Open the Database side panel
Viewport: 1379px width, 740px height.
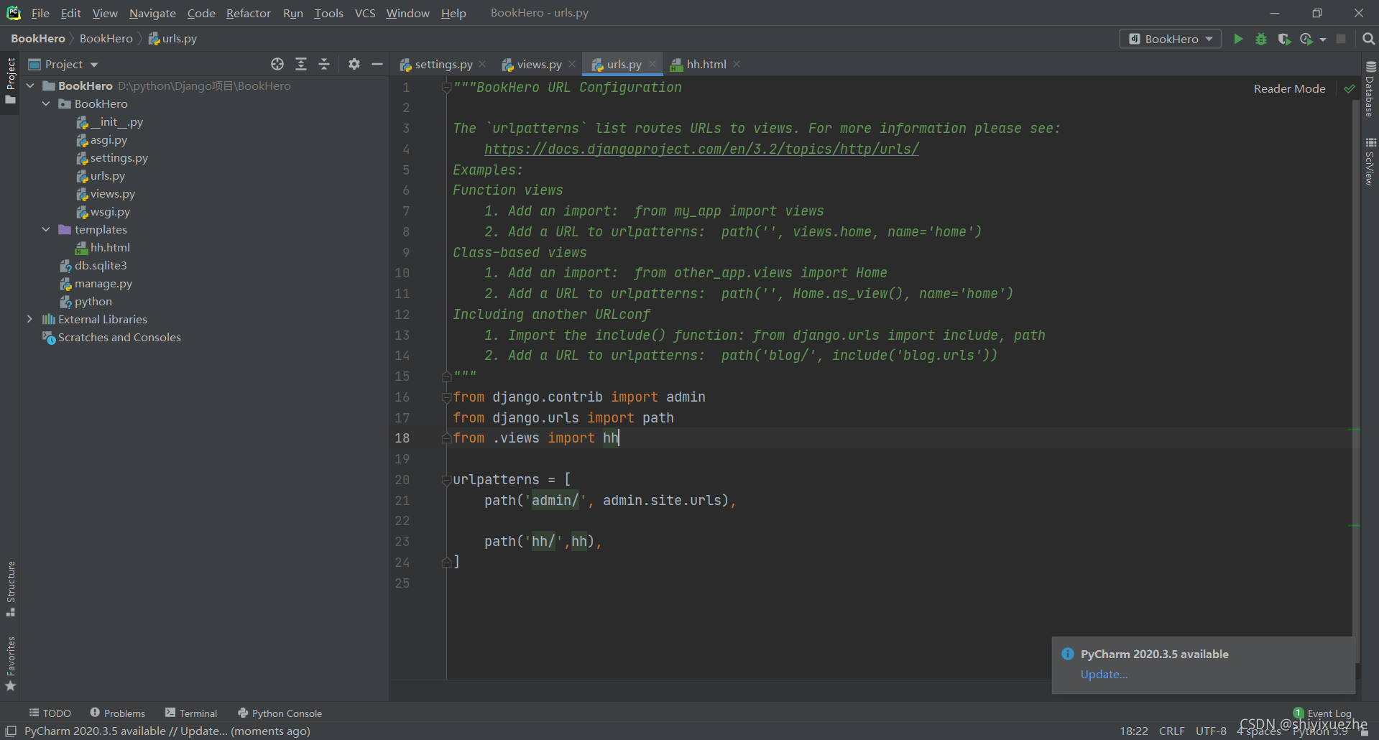point(1370,88)
